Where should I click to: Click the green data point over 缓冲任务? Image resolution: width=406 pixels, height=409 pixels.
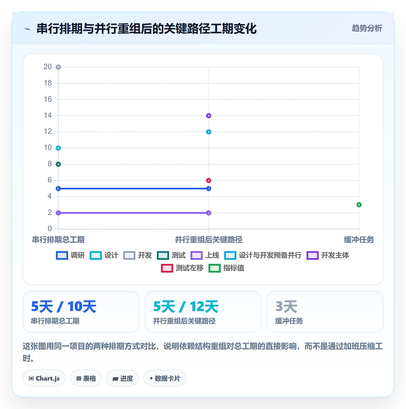pos(359,205)
